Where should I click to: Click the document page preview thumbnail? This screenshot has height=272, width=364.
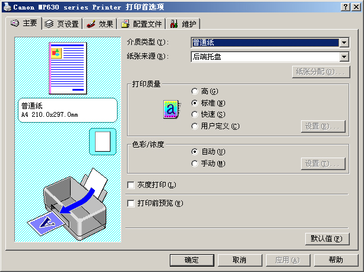click(68, 68)
